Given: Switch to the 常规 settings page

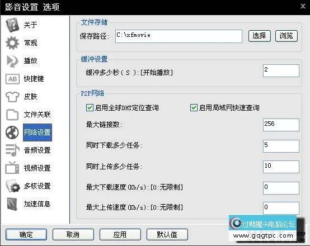Looking at the screenshot, I should [x=30, y=43].
